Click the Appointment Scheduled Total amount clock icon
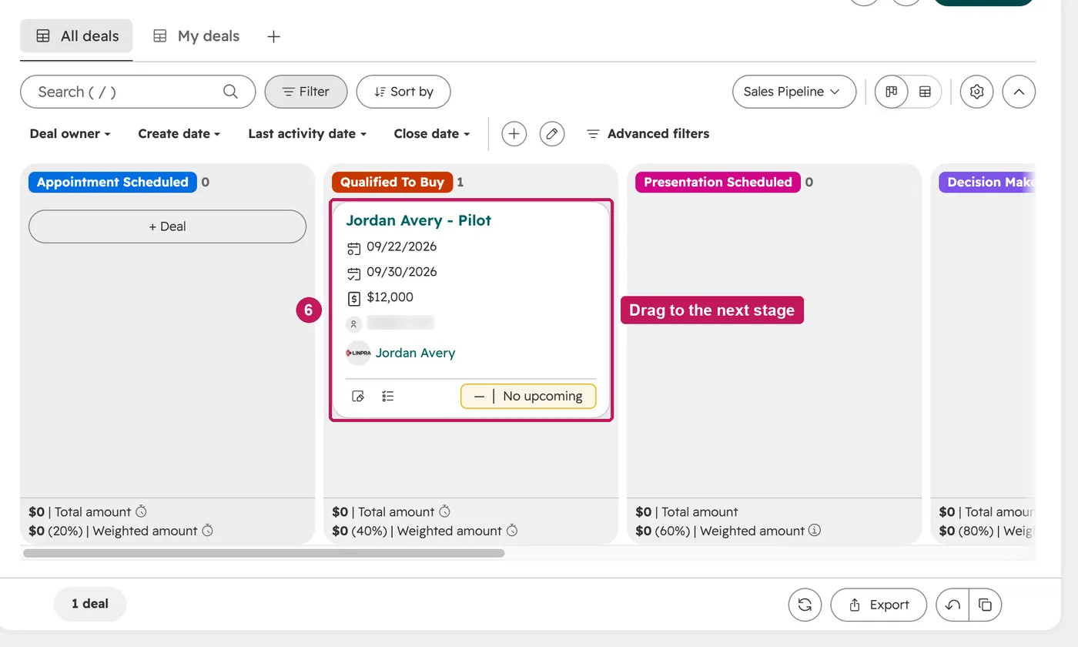Image resolution: width=1078 pixels, height=647 pixels. click(x=141, y=511)
